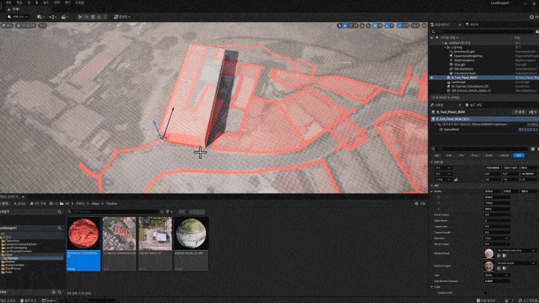The width and height of the screenshot is (539, 303).
Task: Collapse the Lighting folder in Outliner
Action: [445, 47]
